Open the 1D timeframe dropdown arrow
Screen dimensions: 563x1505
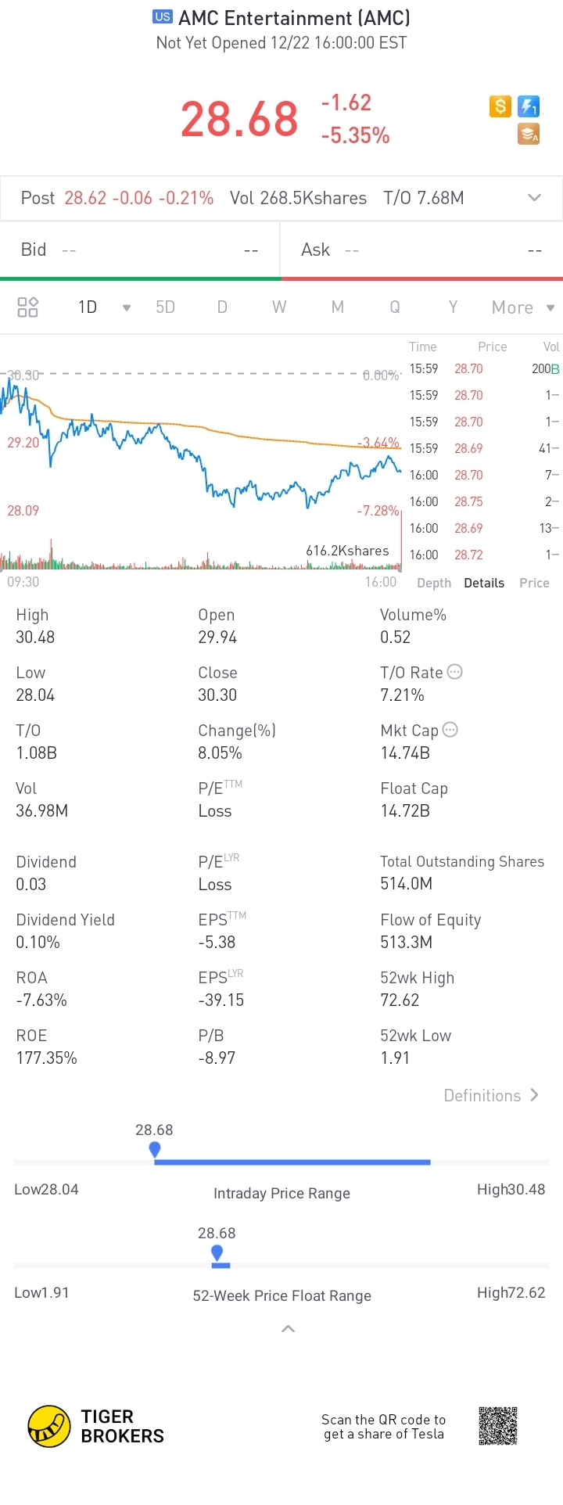click(127, 307)
